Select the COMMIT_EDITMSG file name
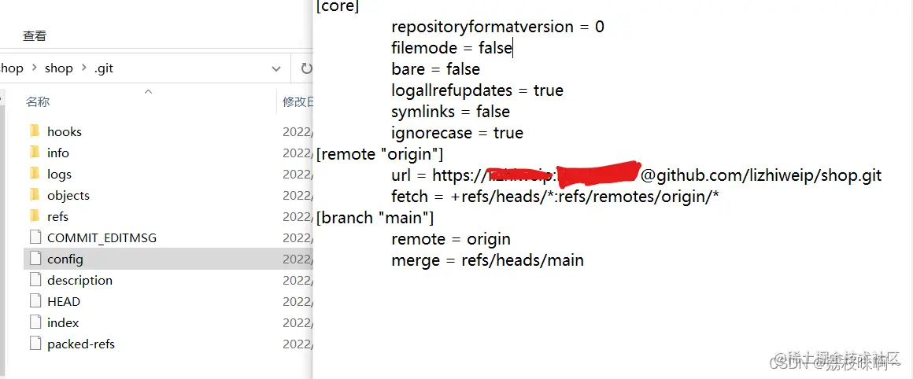This screenshot has height=379, width=913. click(x=102, y=237)
